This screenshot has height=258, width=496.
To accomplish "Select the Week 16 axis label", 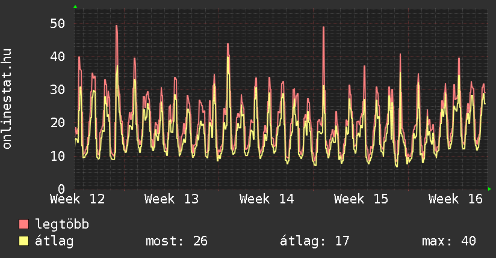I will coord(456,199).
